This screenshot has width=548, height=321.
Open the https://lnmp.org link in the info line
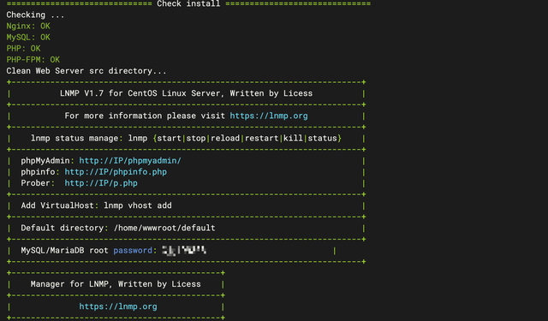click(269, 116)
